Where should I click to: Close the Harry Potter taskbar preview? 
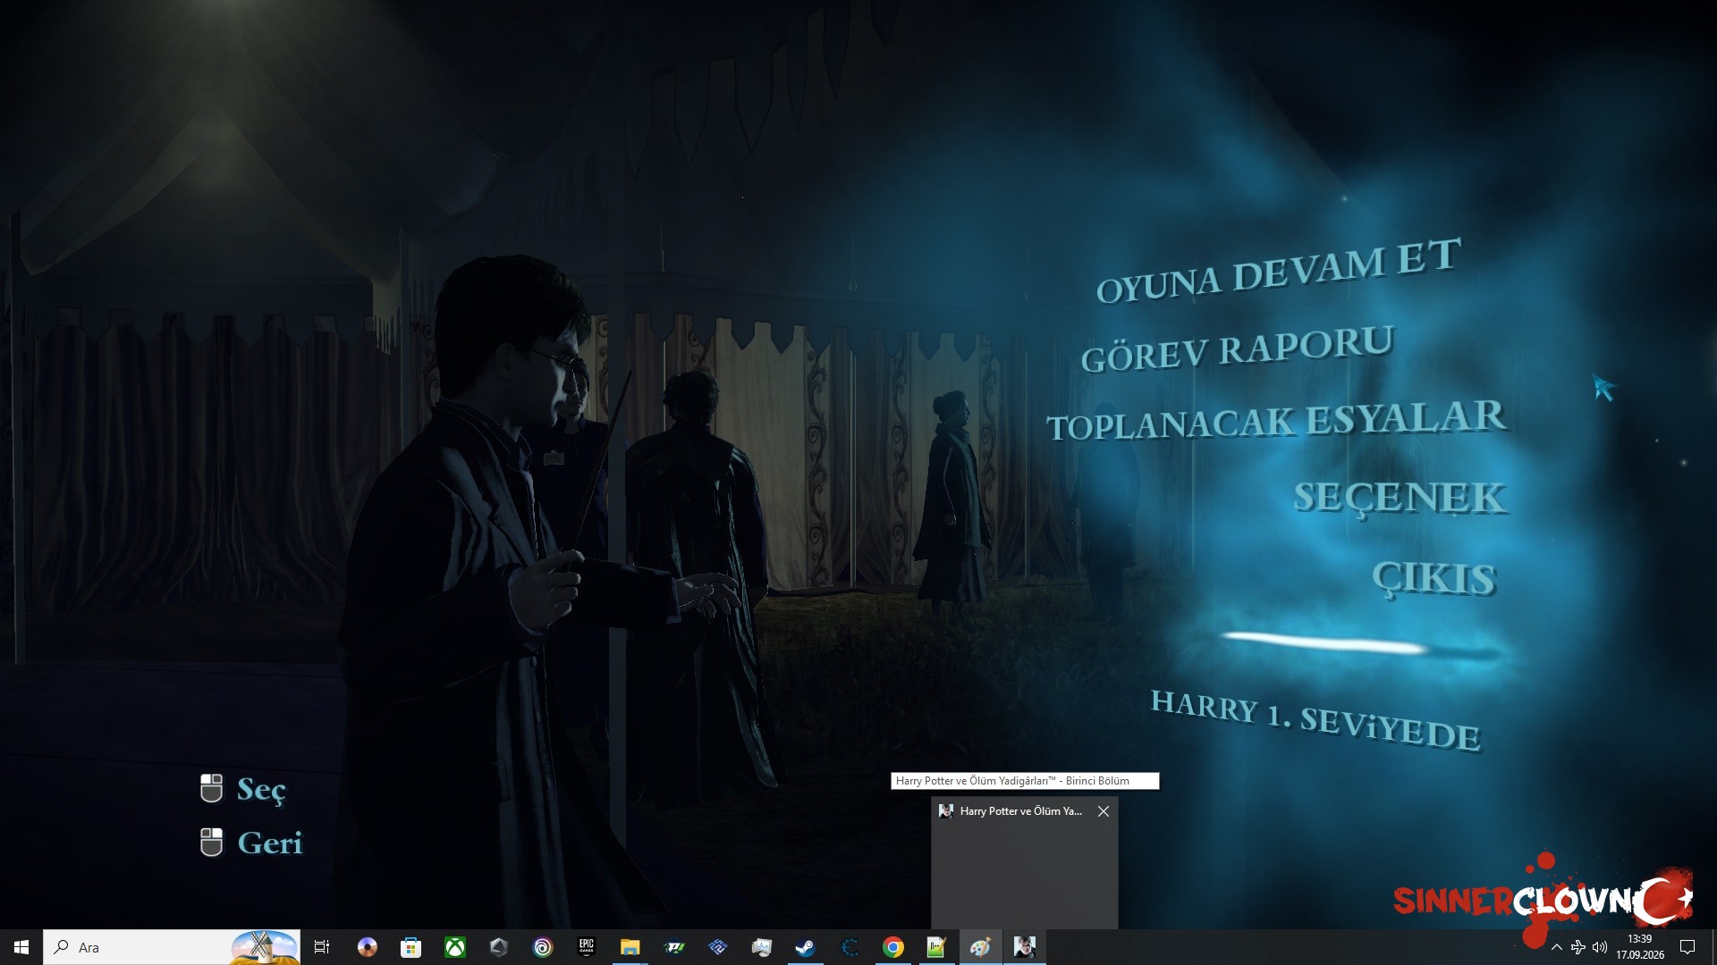coord(1103,811)
